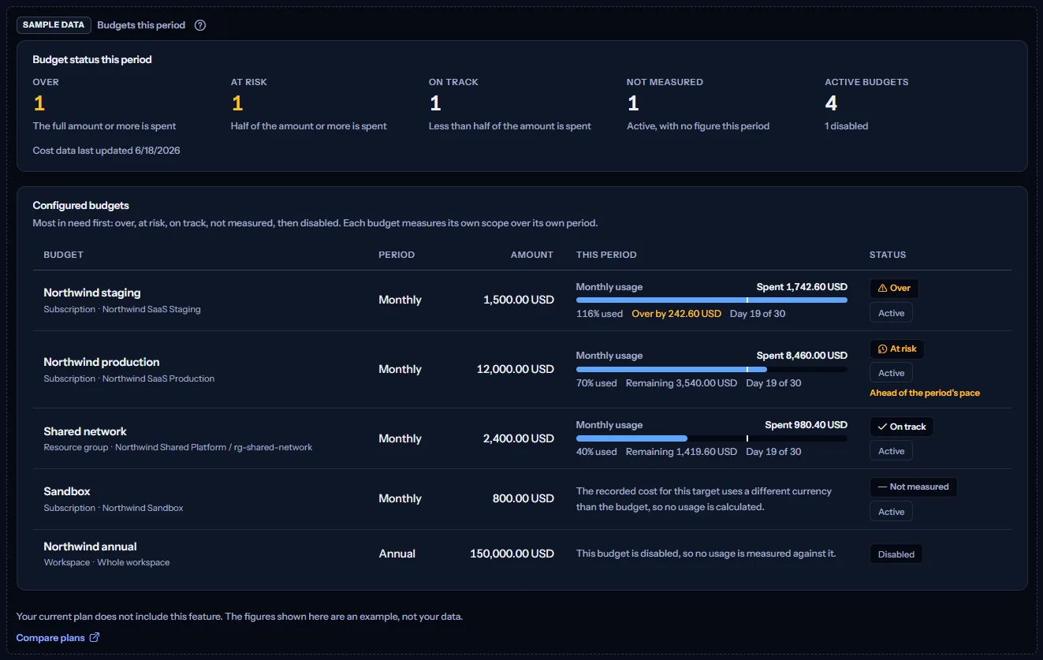The height and width of the screenshot is (660, 1043).
Task: Click the warning icon in Over badge
Action: point(882,288)
